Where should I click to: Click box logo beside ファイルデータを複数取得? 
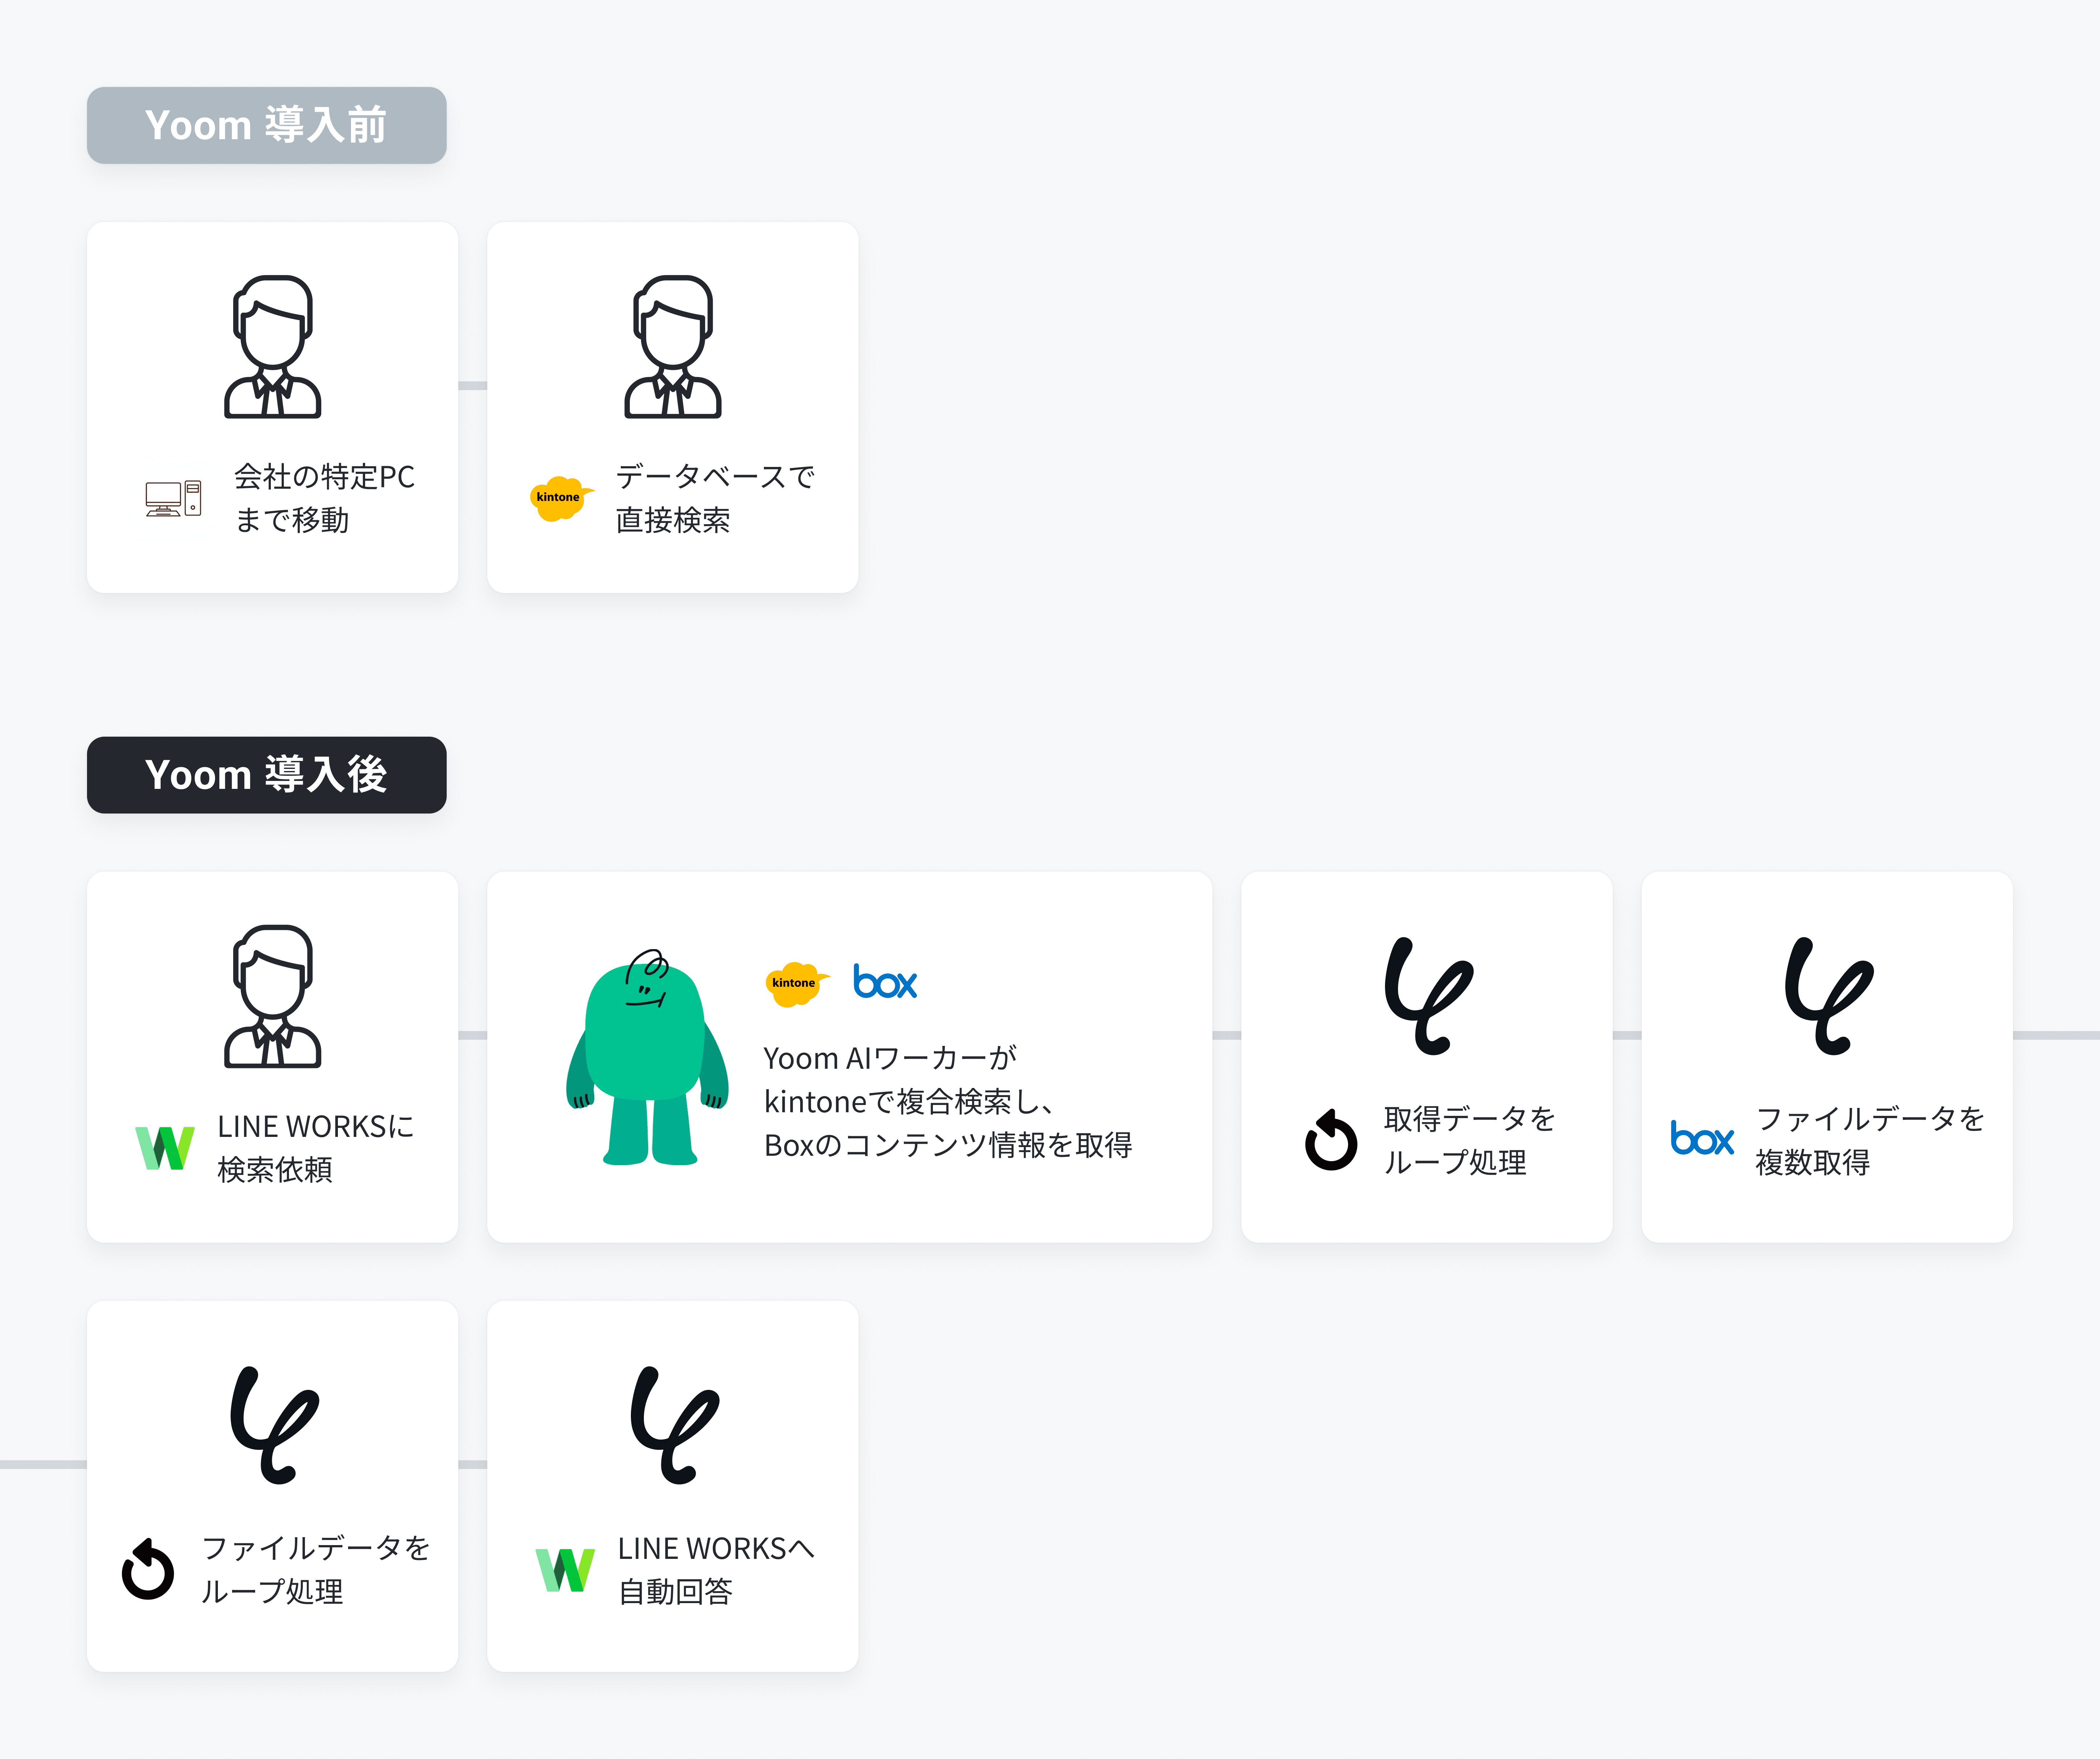[1701, 1139]
